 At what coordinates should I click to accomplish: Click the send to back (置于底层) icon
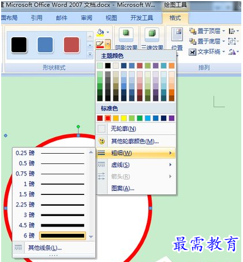pos(193,41)
